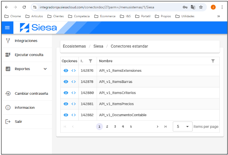
Task: Go to page 3 of results
Action: 115,127
